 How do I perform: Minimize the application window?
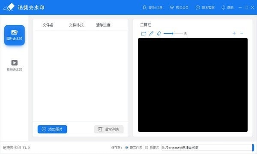[x=240, y=8]
